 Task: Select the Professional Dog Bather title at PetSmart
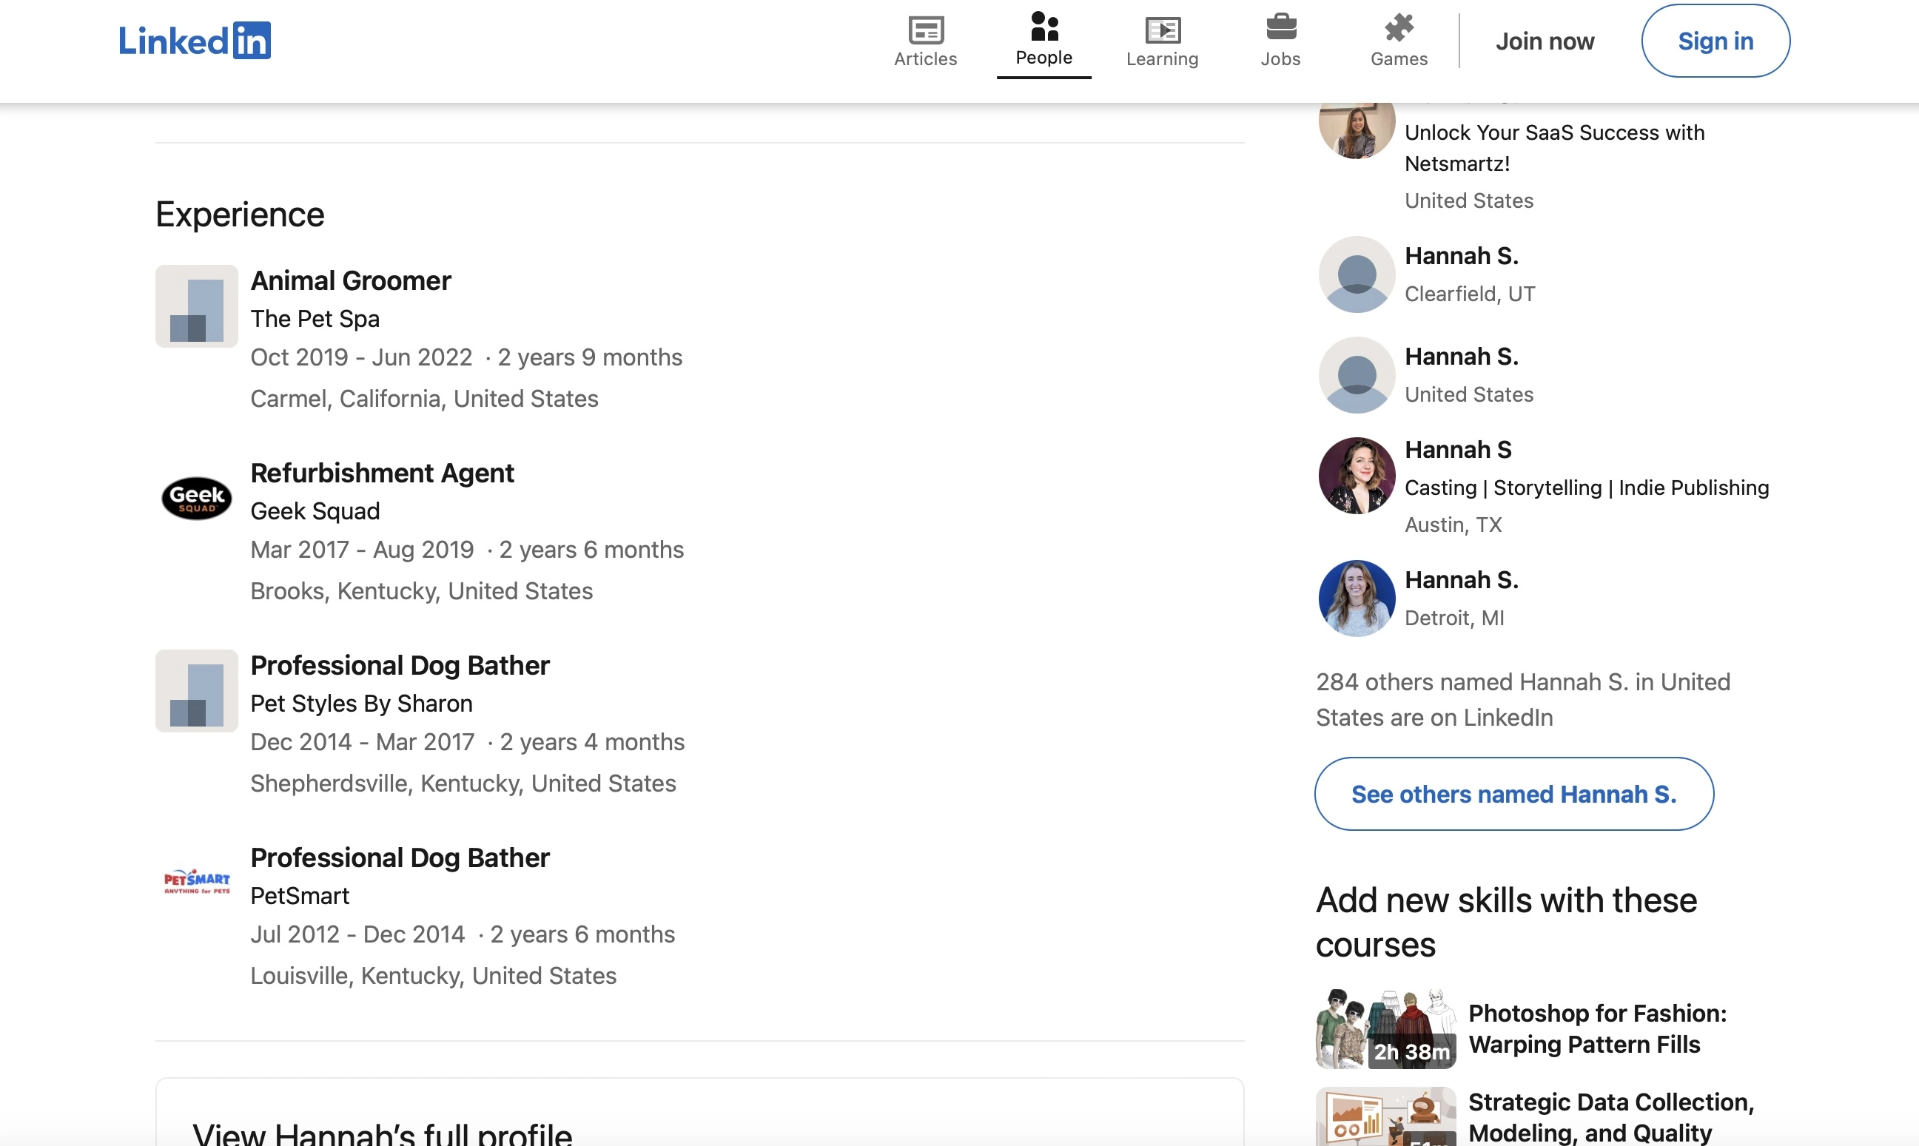coord(400,857)
